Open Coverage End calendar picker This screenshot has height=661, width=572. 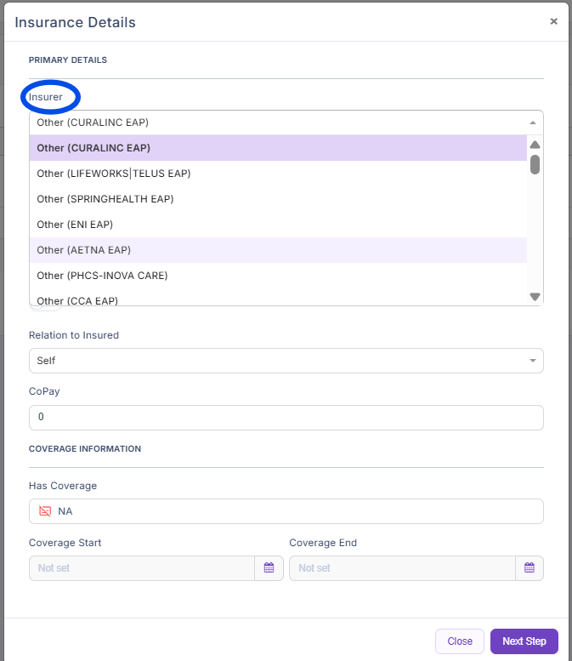coord(529,567)
